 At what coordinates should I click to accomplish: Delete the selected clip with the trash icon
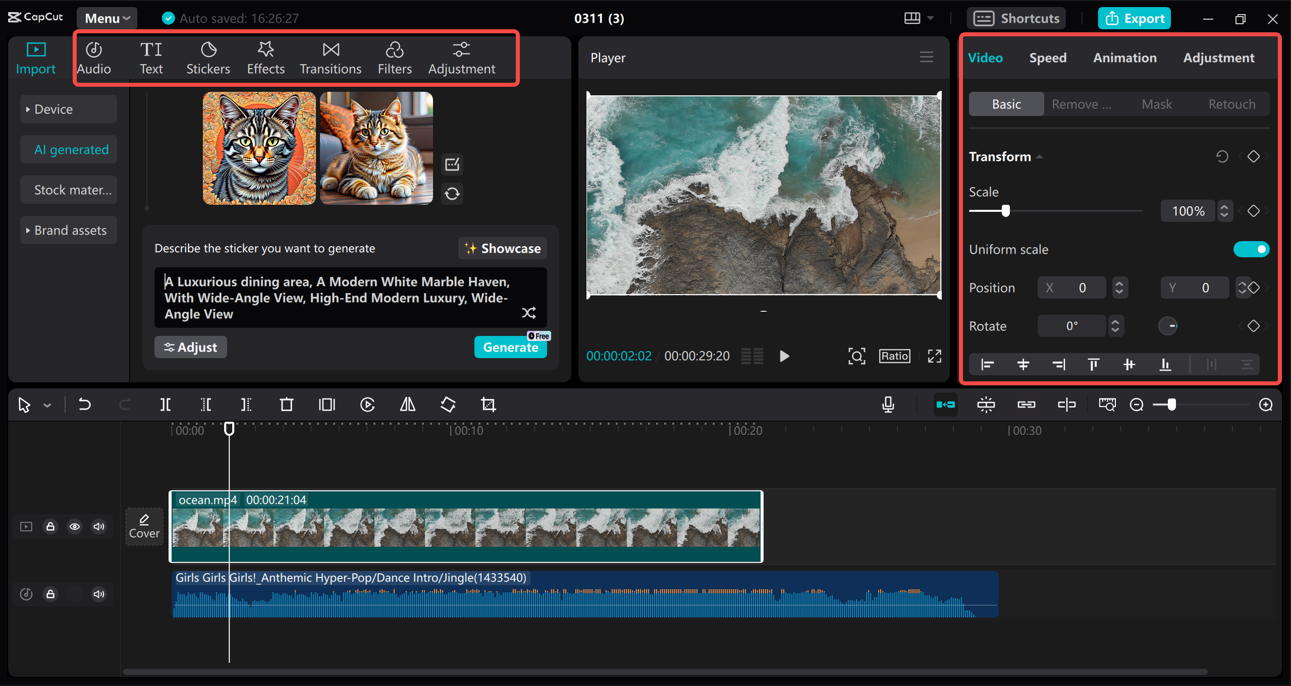[286, 404]
